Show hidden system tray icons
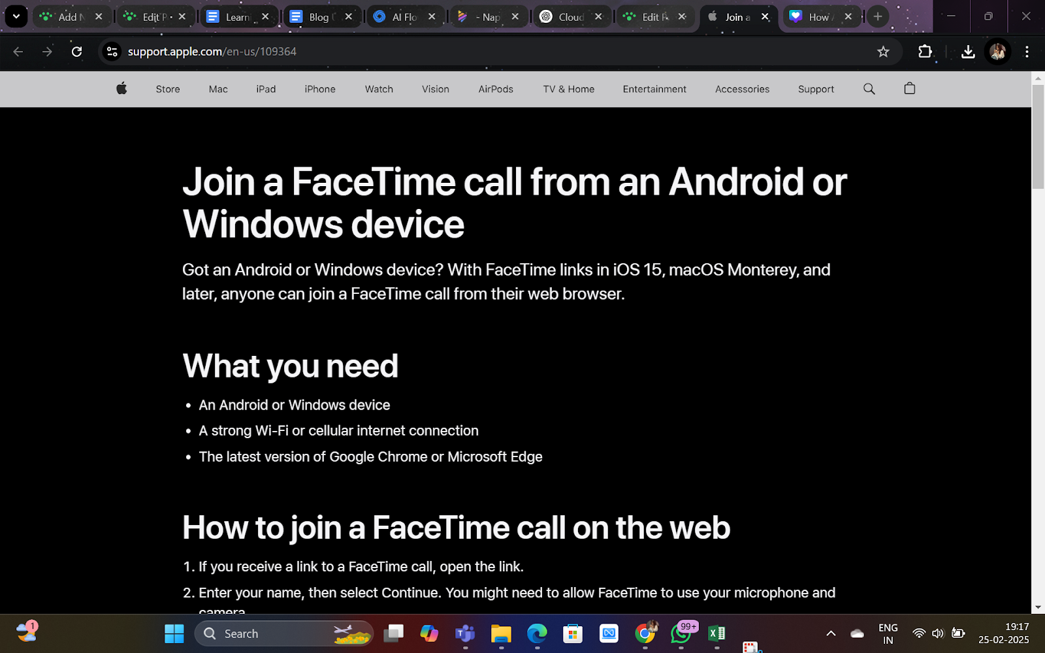This screenshot has height=653, width=1045. [831, 633]
